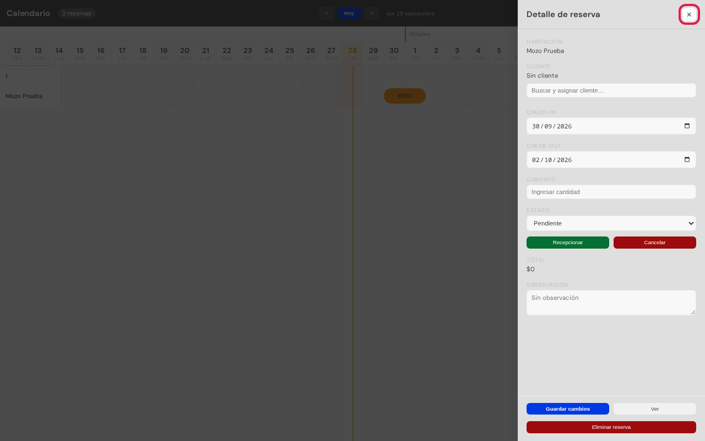This screenshot has width=705, height=441.
Task: Click the Check-out date field
Action: [611, 159]
